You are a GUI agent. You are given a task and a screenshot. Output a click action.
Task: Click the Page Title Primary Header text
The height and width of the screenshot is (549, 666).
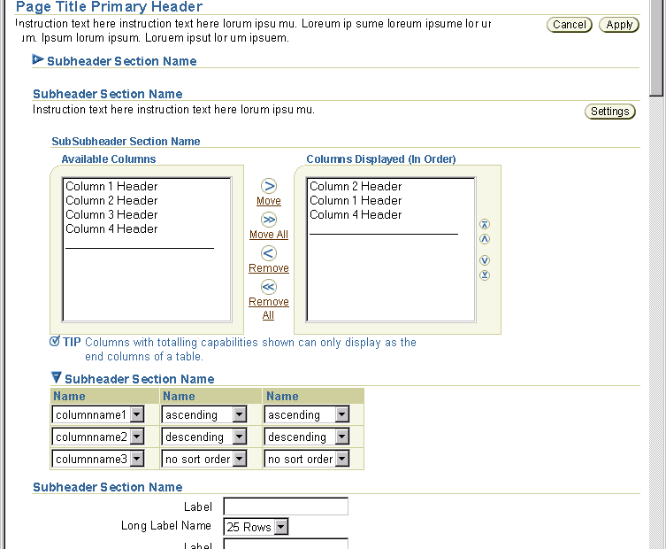tap(109, 6)
